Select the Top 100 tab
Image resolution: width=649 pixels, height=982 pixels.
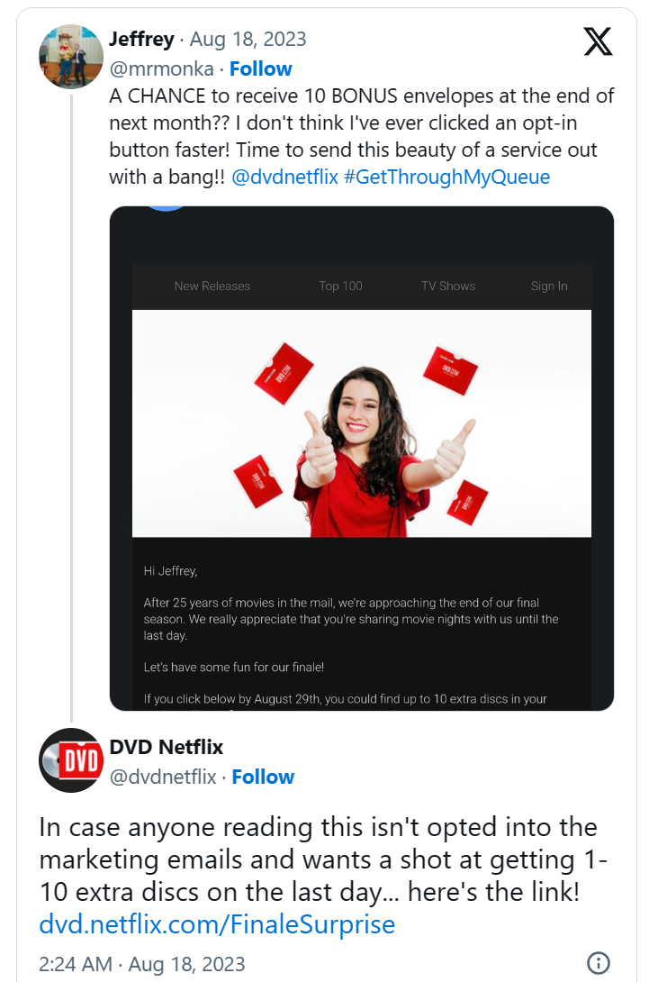(x=340, y=286)
